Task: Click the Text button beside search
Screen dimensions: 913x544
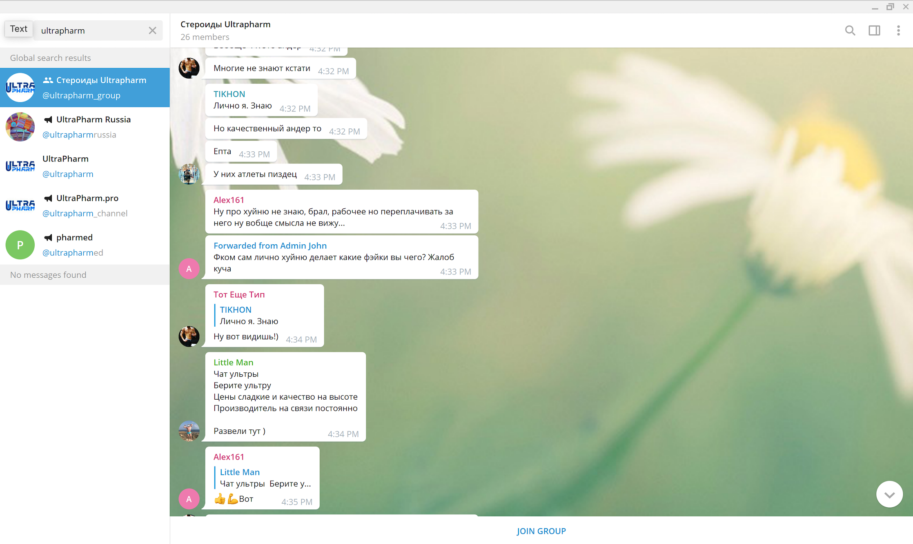Action: point(19,29)
